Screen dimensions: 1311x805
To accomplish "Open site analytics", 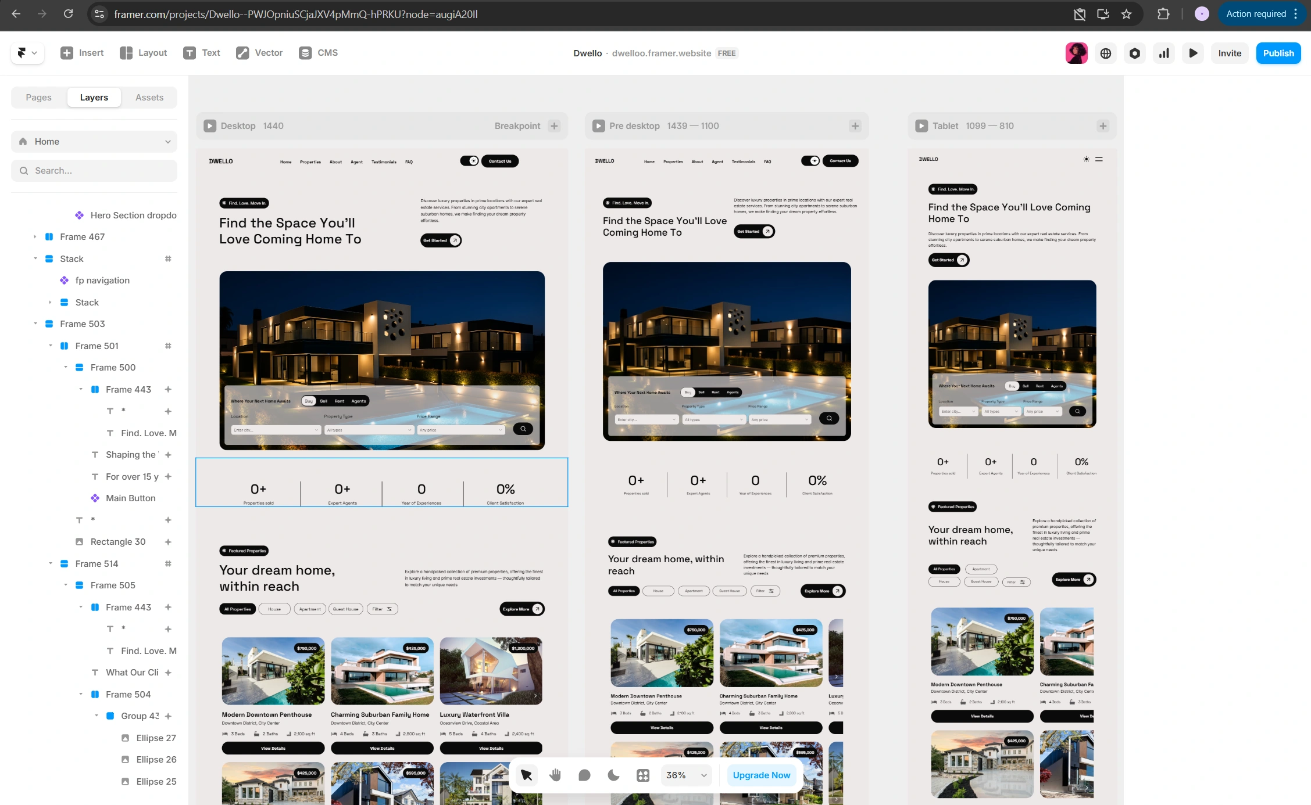I will (x=1163, y=53).
